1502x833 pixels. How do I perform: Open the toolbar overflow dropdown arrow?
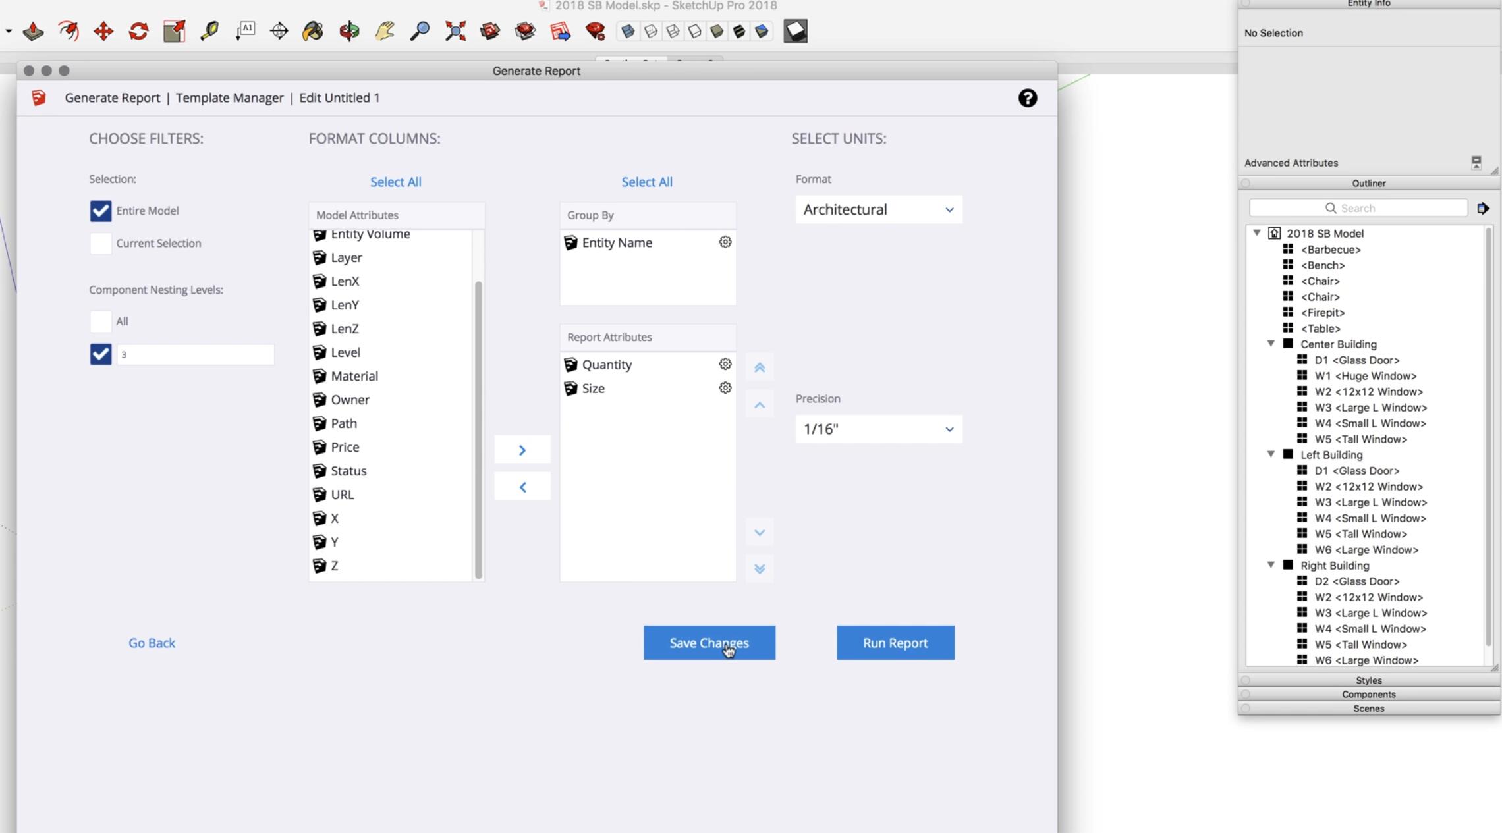coord(9,31)
